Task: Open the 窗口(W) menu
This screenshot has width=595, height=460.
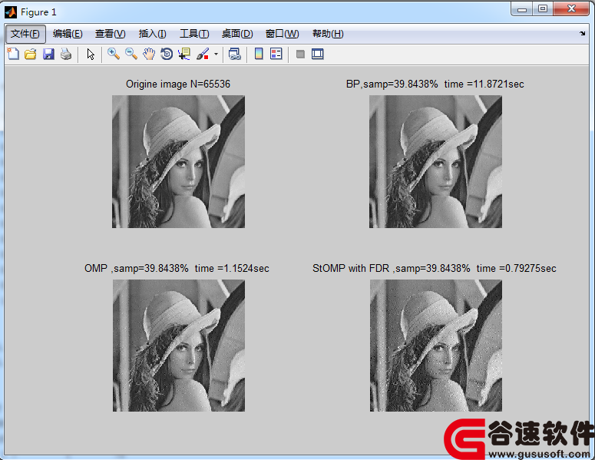Action: 282,34
